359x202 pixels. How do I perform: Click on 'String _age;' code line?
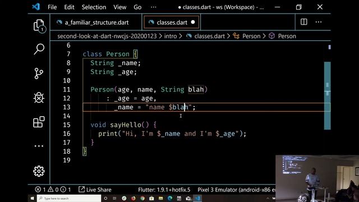point(113,72)
